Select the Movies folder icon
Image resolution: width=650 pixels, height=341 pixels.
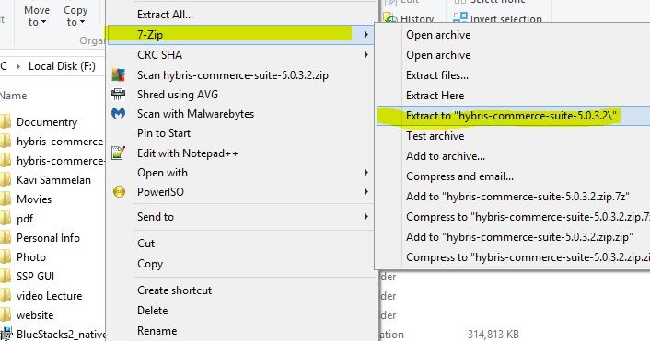[x=6, y=199]
